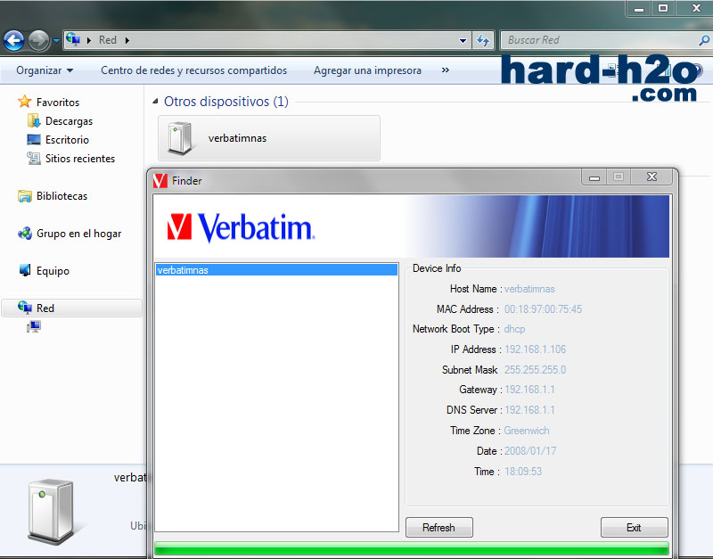Open Escritorio in the sidebar
The width and height of the screenshot is (713, 559).
tap(67, 140)
